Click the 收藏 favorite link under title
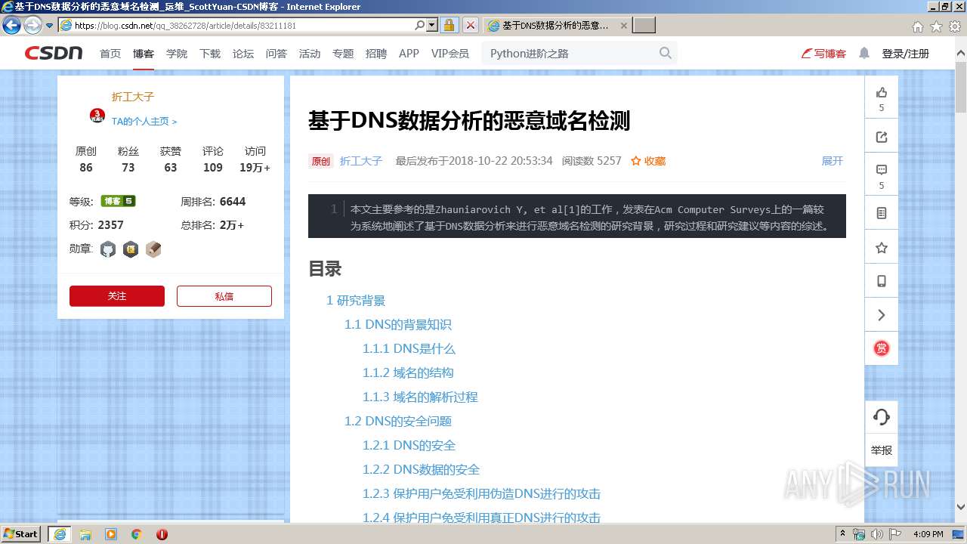 coord(648,161)
